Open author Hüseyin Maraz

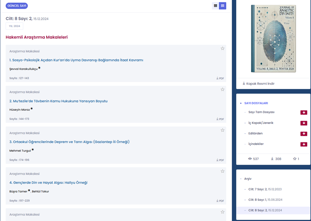tap(20, 110)
